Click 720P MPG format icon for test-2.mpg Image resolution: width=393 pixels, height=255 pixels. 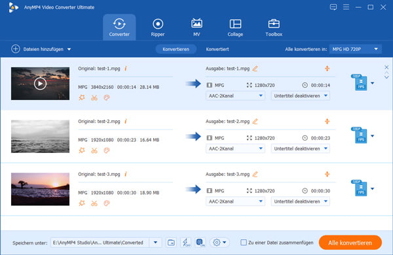[x=360, y=135]
